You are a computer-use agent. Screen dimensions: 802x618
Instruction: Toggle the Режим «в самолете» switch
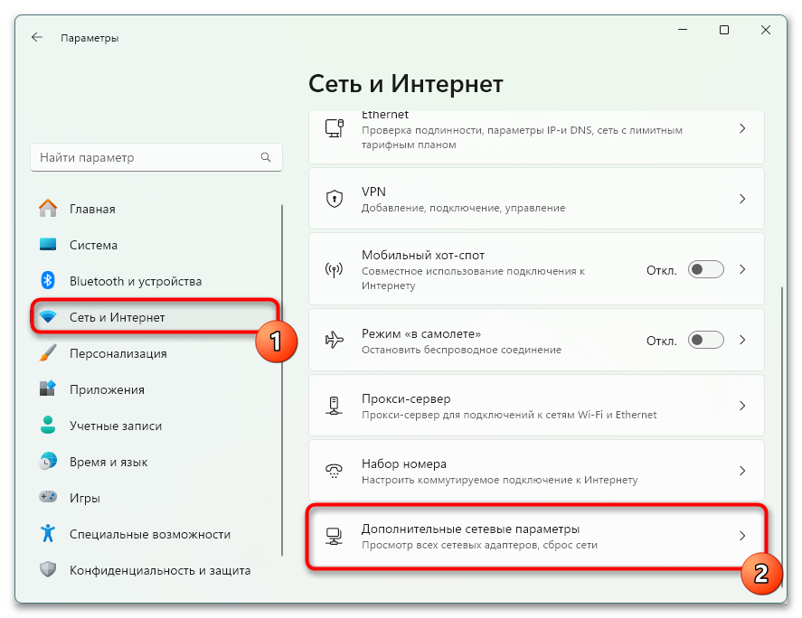pos(706,340)
